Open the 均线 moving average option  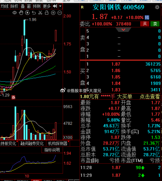[x=5, y=6]
